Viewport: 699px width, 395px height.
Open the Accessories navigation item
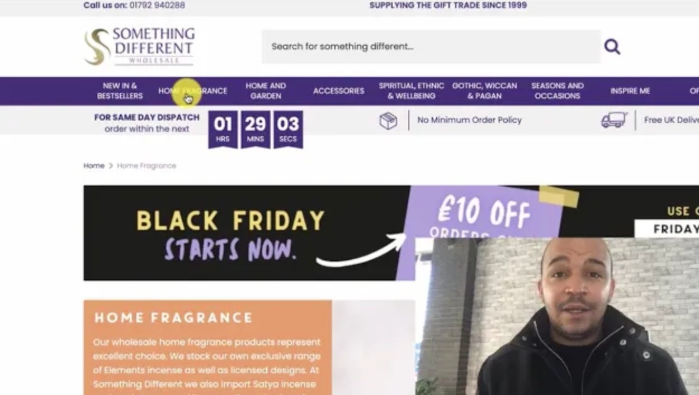point(338,91)
